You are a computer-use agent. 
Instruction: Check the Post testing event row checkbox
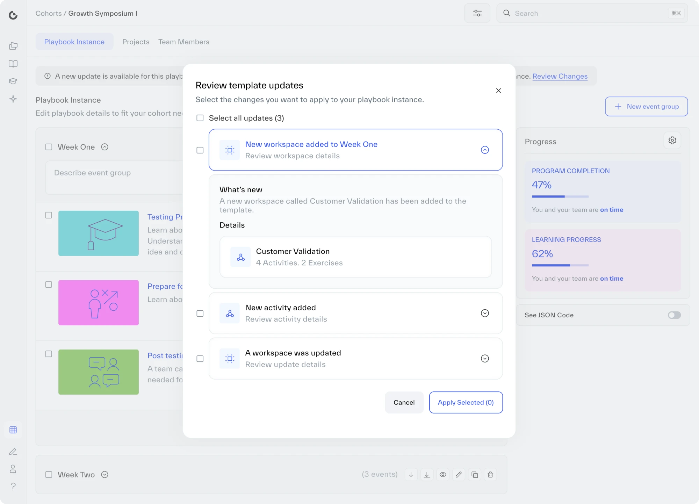[x=49, y=354]
